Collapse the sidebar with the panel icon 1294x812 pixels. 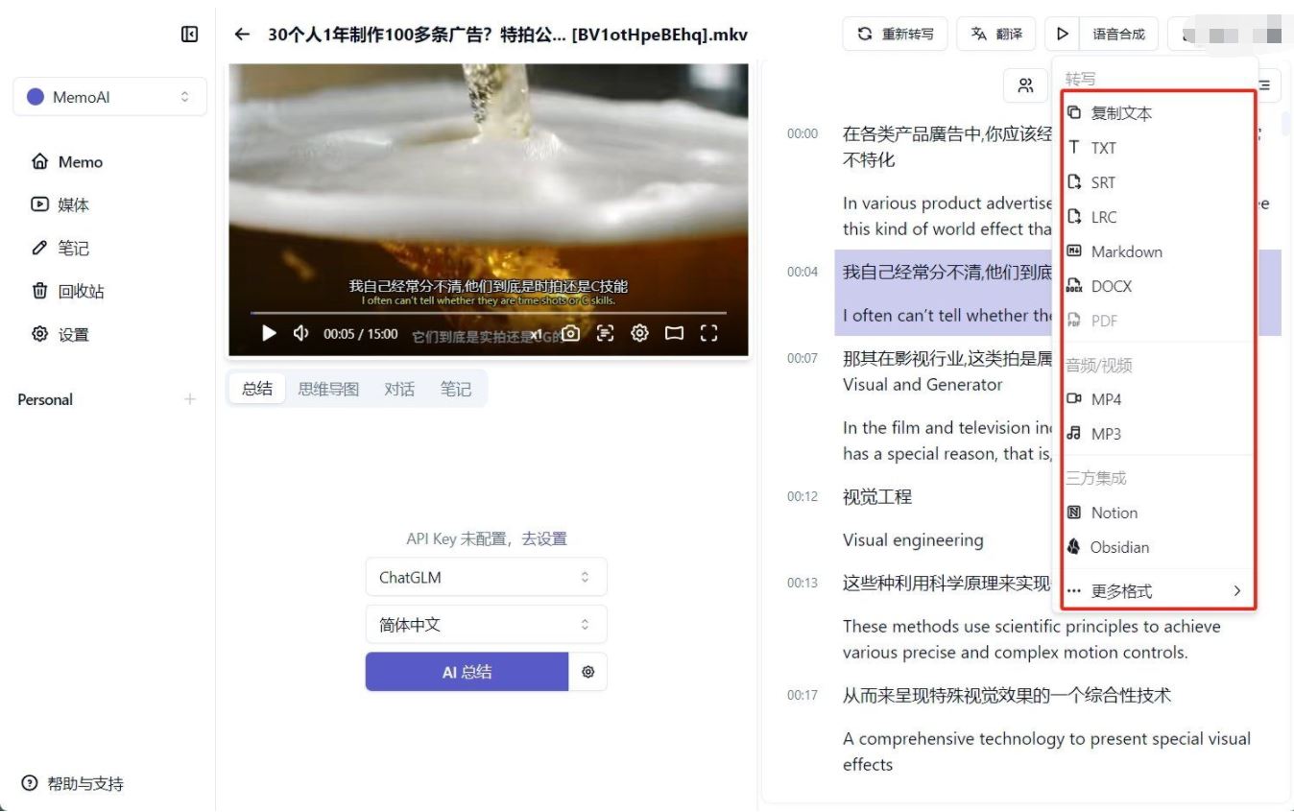(x=189, y=35)
